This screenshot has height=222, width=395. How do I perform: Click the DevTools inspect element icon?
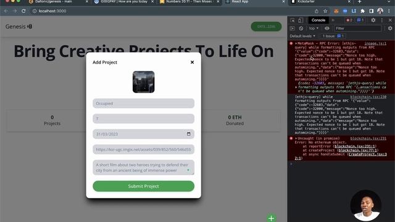point(293,20)
